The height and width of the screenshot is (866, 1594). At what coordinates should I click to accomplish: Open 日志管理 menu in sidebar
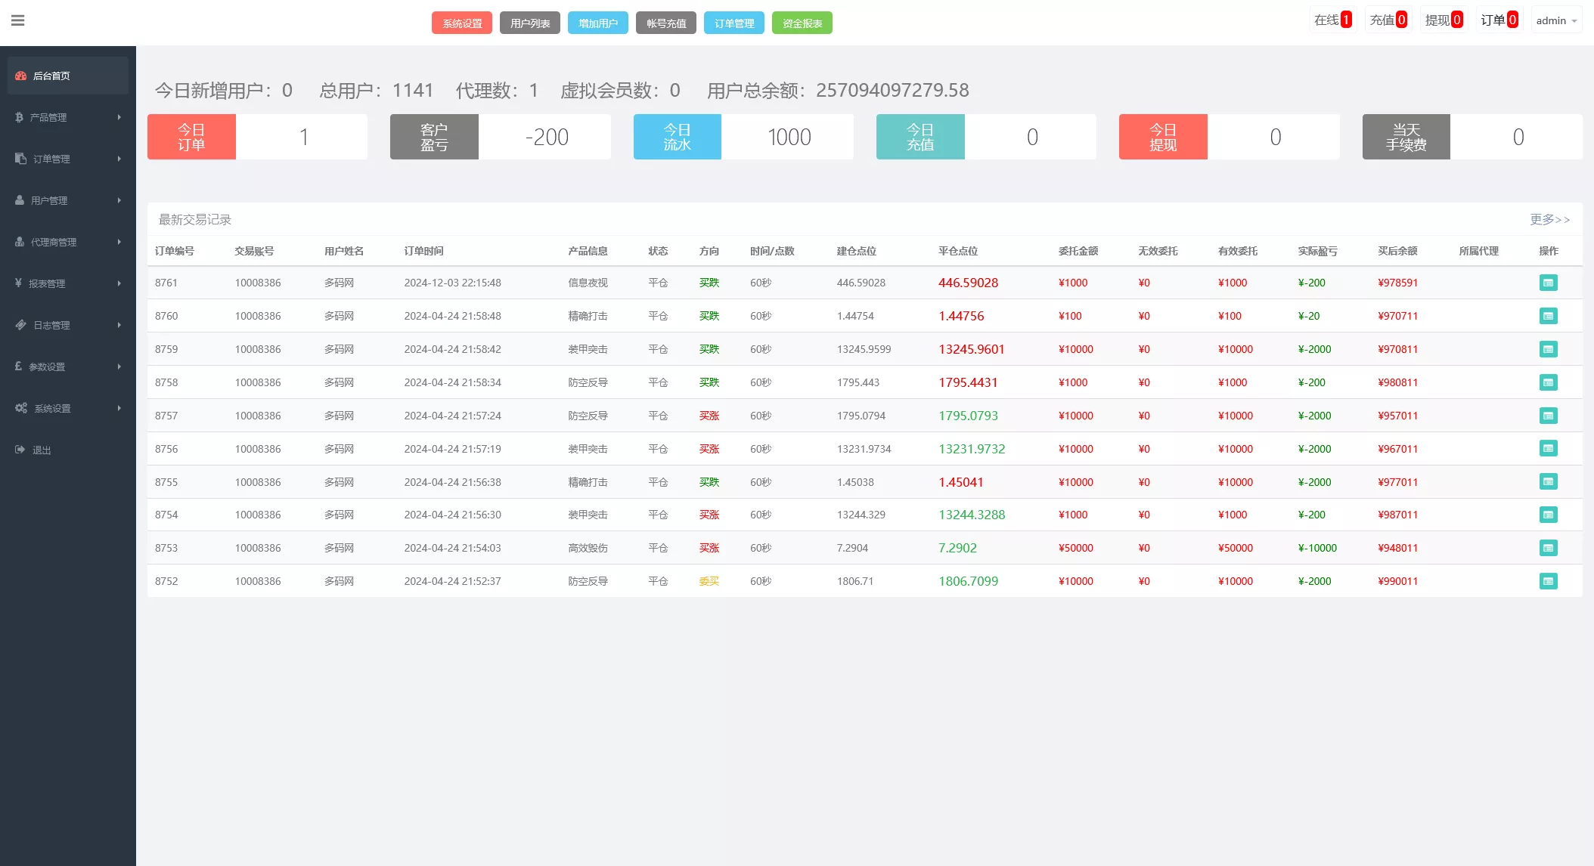pos(51,325)
